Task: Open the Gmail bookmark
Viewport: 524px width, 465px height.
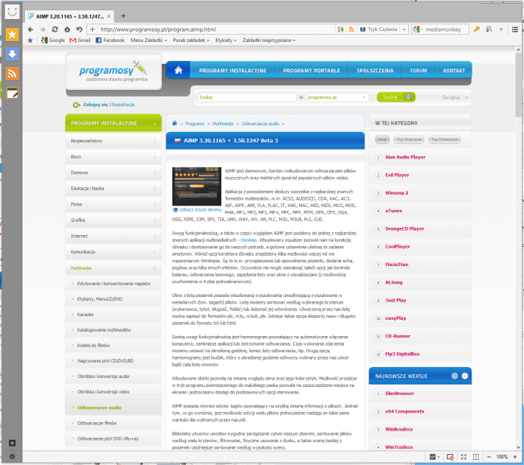Action: click(80, 41)
